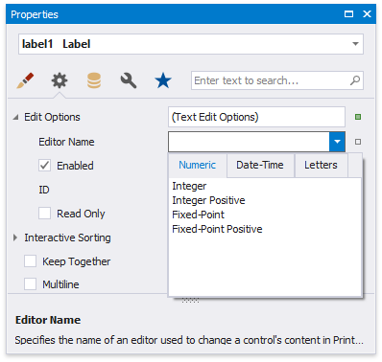
Task: Enable the Keep Together checkbox
Action: pyautogui.click(x=30, y=261)
